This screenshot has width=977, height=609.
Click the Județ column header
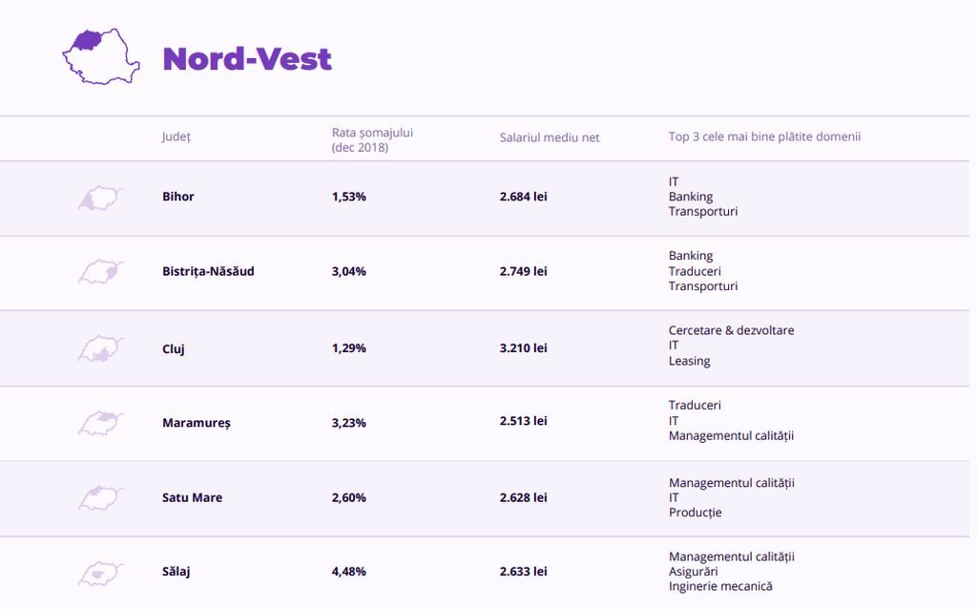pos(177,136)
